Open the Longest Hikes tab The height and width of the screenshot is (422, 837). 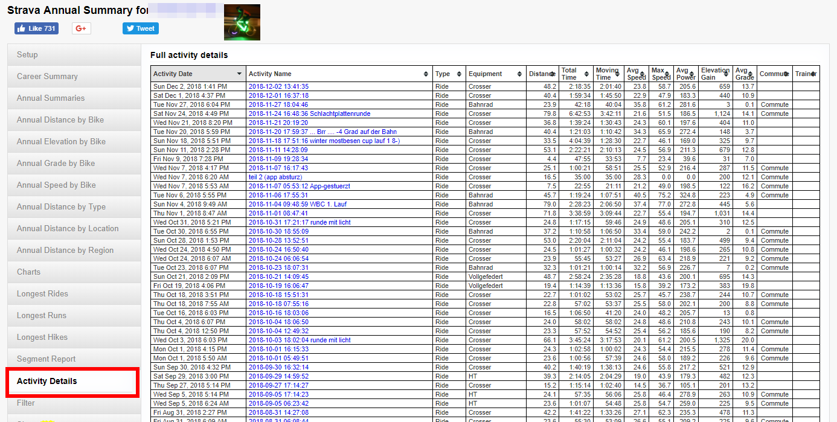pyautogui.click(x=74, y=337)
